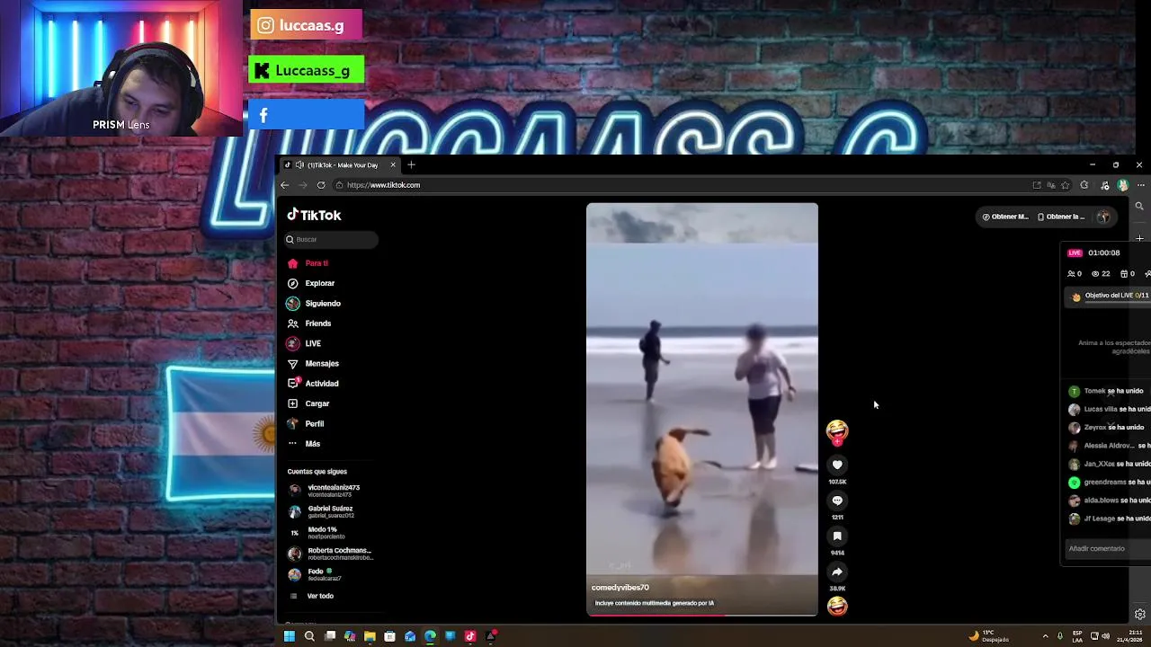Click the Añadir comentario field
This screenshot has height=647, width=1151.
1108,548
